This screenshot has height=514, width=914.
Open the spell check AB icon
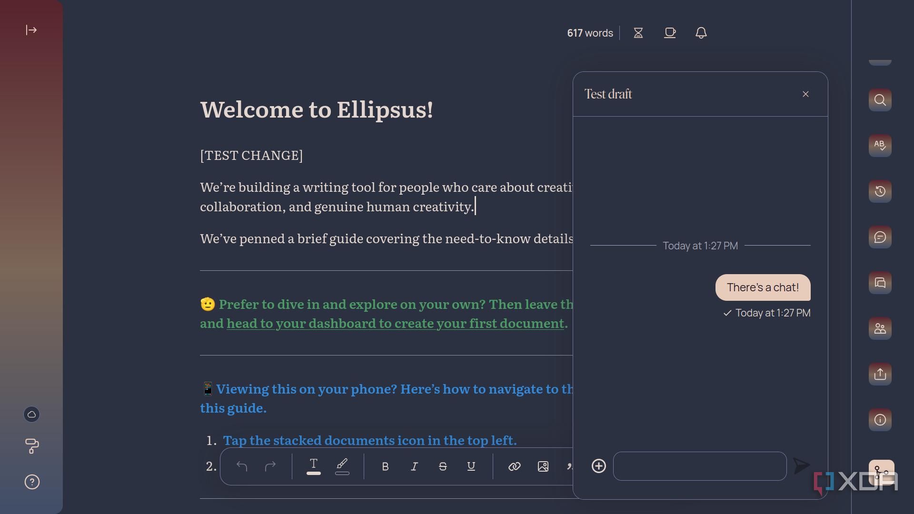(880, 146)
